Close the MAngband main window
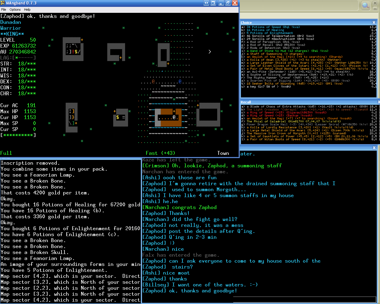This screenshot has width=380, height=304. tap(235, 3)
